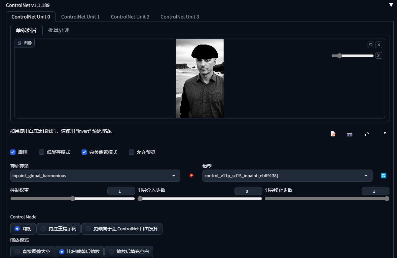Click the undo icon on image canvas
Image resolution: width=397 pixels, height=258 pixels.
[x=371, y=45]
